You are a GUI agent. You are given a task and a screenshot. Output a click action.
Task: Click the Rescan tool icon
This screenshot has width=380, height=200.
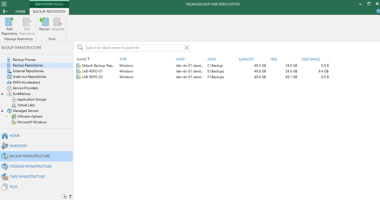(x=44, y=22)
